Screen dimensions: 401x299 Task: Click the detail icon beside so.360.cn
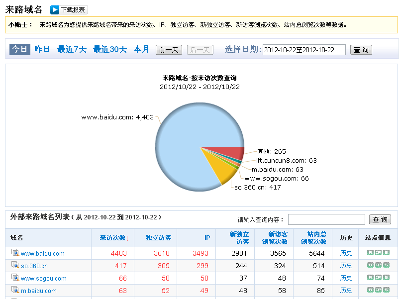click(x=15, y=266)
